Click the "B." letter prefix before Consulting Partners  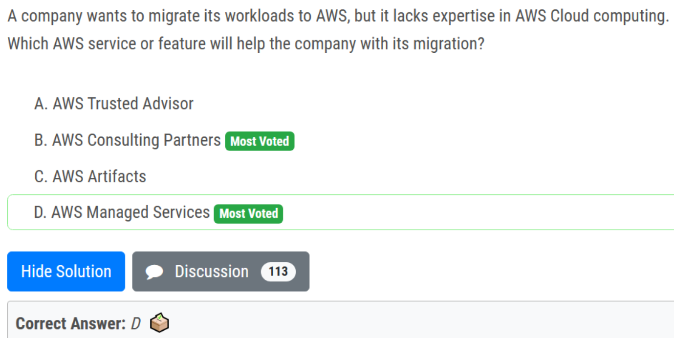point(41,140)
